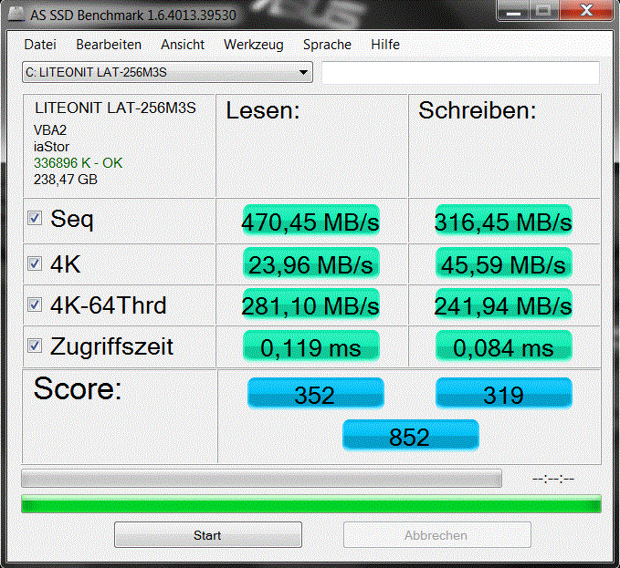Toggle the Zugriffszeit checkbox
Viewport: 620px width, 568px height.
tap(35, 346)
